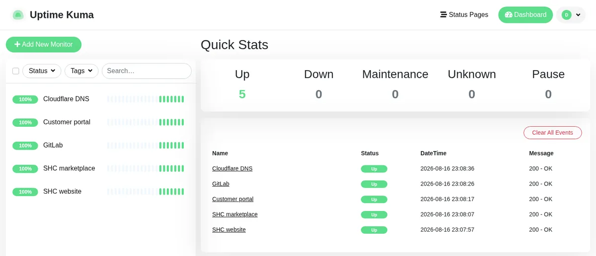The height and width of the screenshot is (256, 596).
Task: Click Up status badge for Customer portal event
Action: tap(374, 200)
